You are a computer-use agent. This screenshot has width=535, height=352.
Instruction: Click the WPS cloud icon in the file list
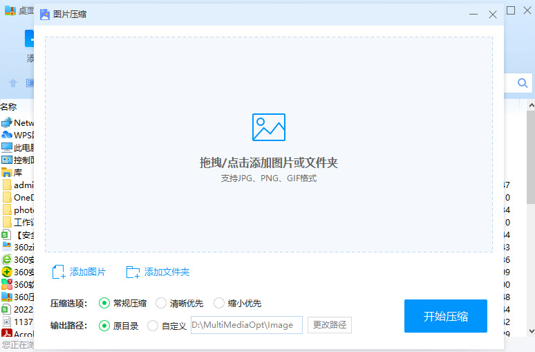[7, 135]
